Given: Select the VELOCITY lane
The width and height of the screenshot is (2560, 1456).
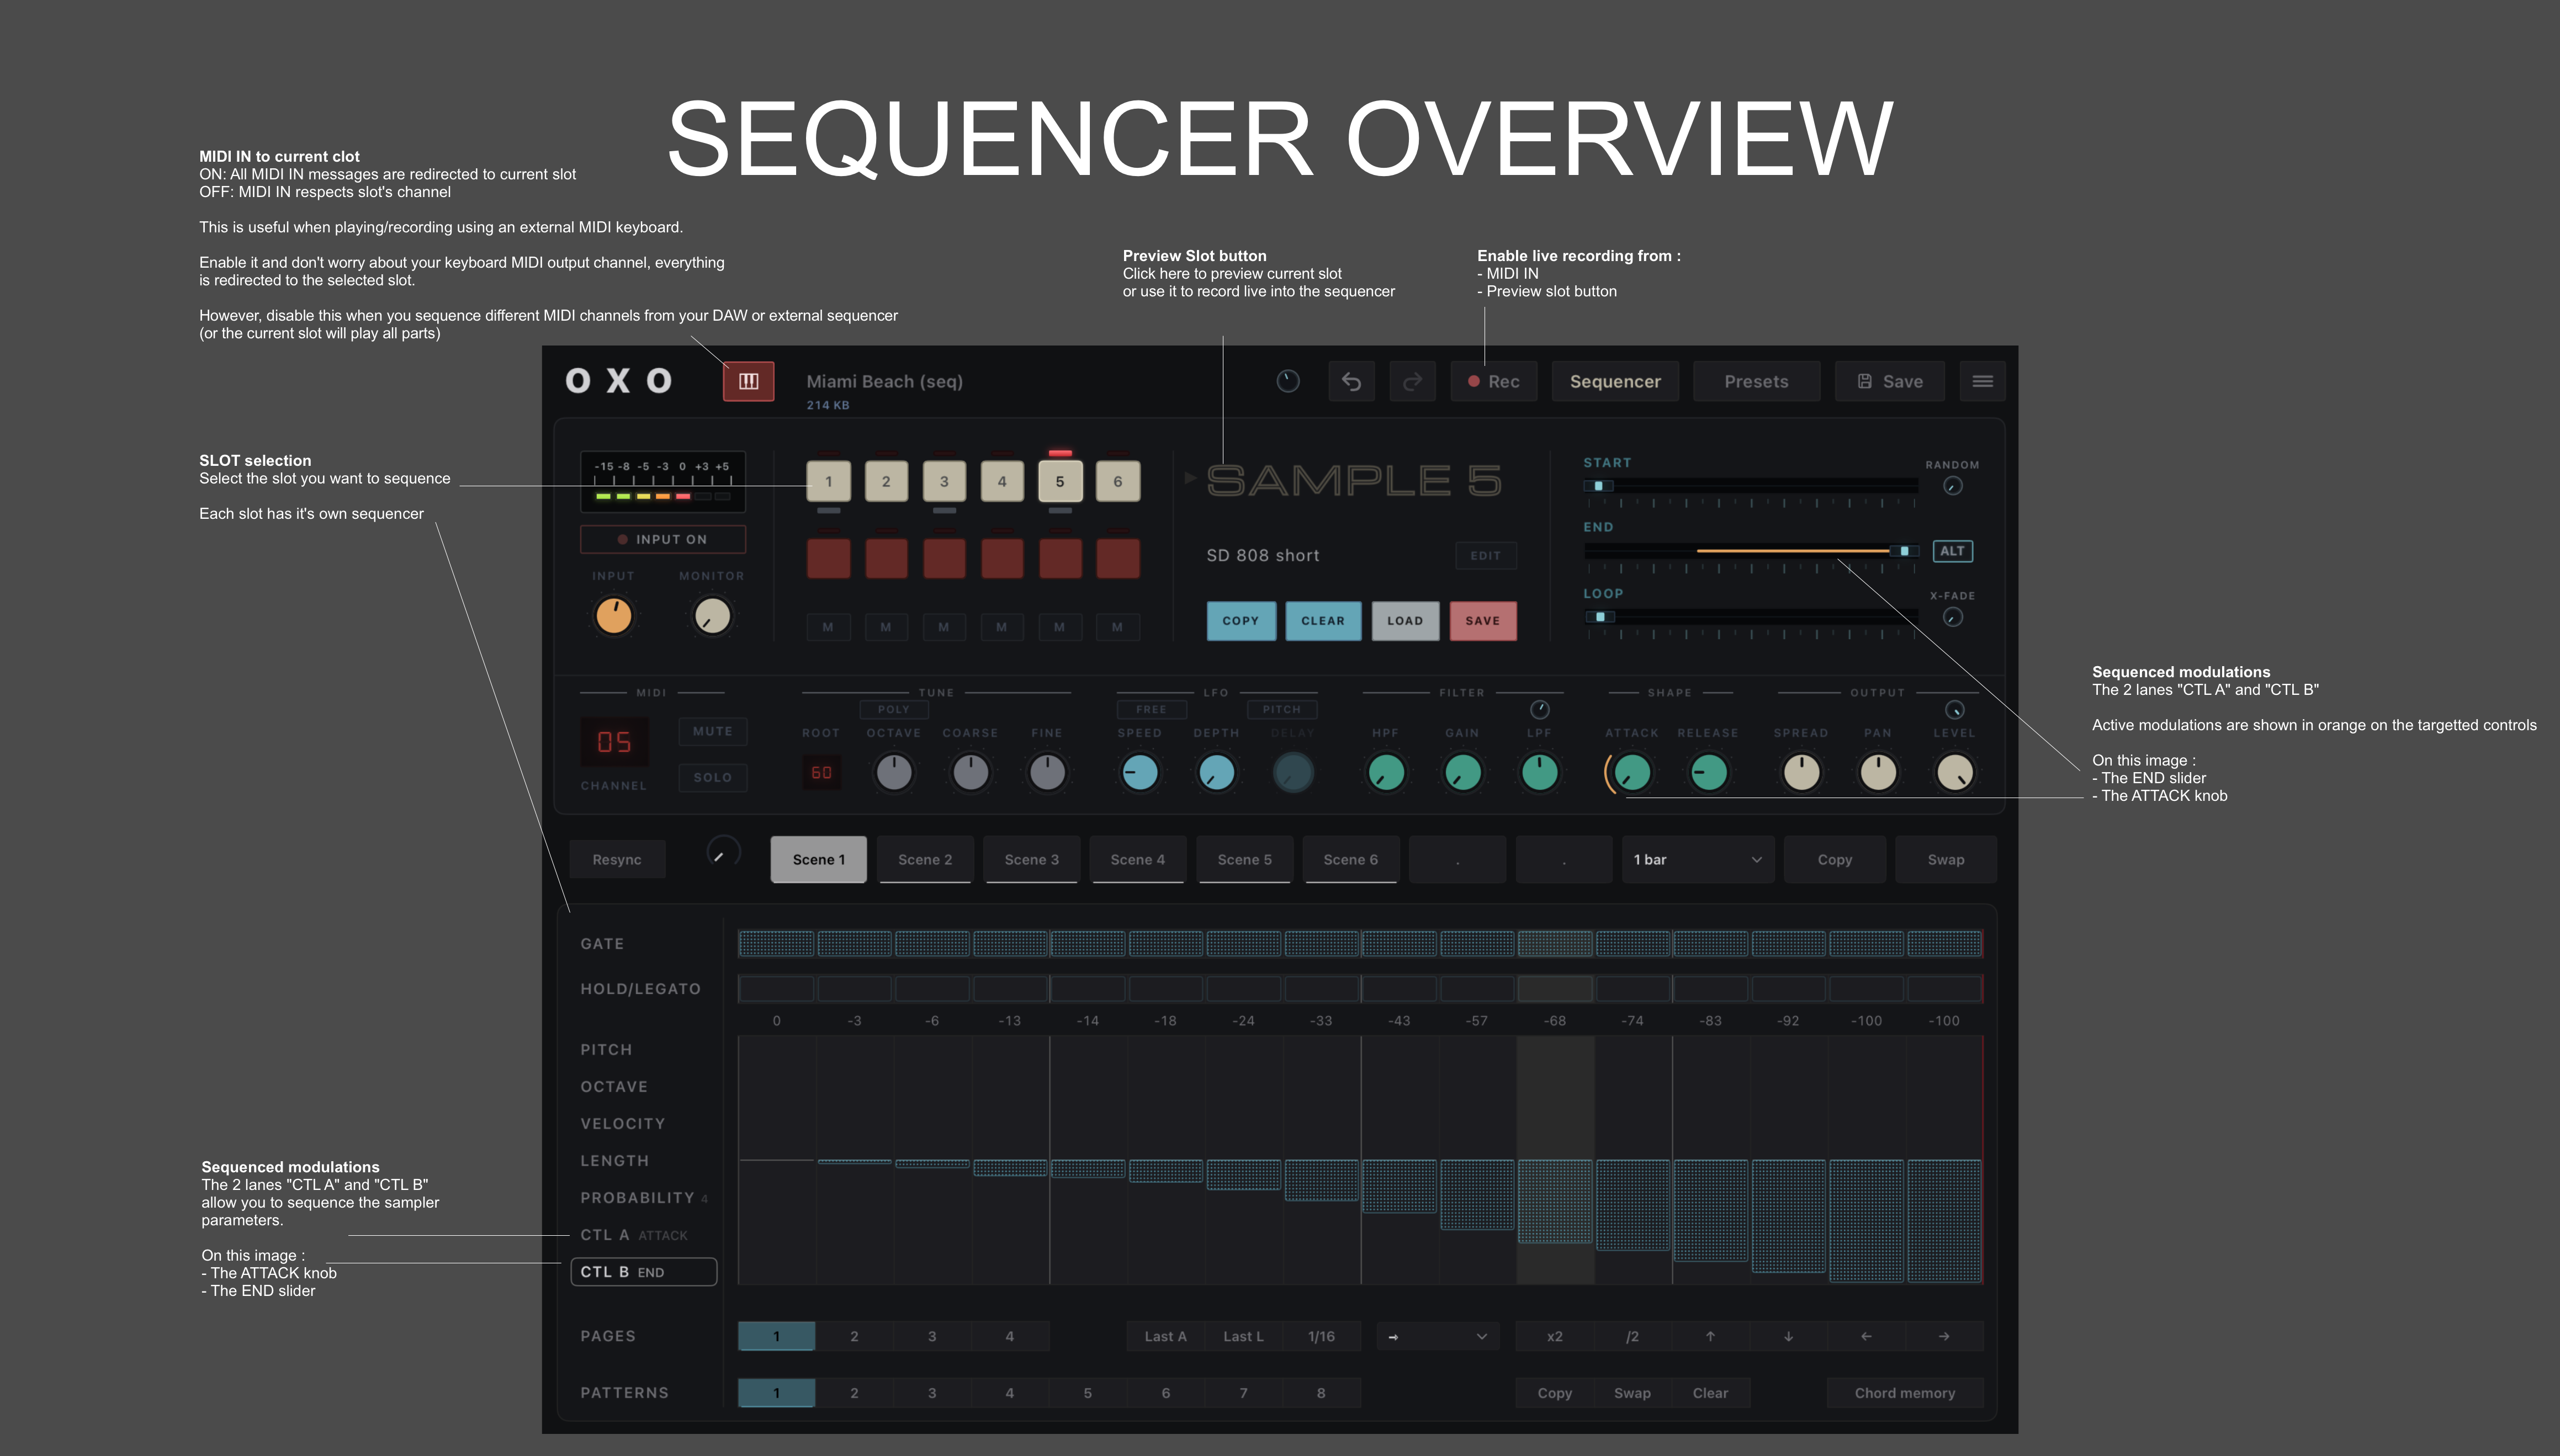Looking at the screenshot, I should [622, 1124].
